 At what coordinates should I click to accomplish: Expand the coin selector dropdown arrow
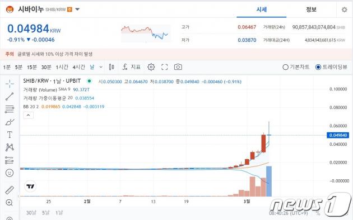pos(77,9)
